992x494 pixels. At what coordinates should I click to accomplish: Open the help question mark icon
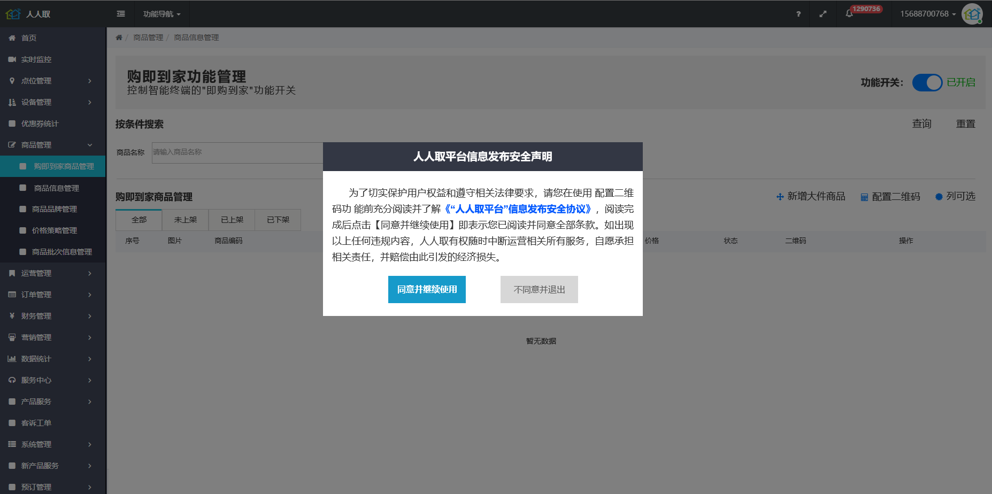[x=798, y=14]
